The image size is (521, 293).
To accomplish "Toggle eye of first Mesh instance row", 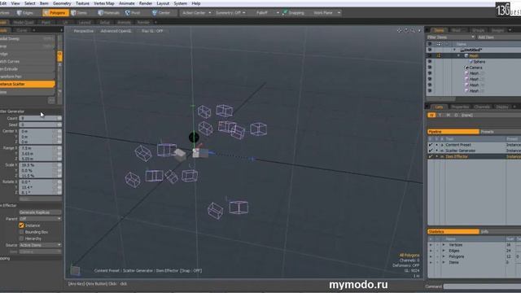I will pyautogui.click(x=430, y=73).
